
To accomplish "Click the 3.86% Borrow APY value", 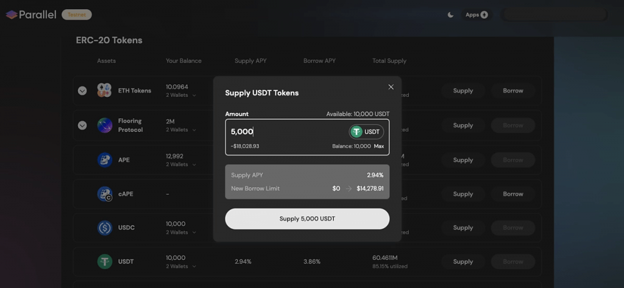I will (x=311, y=262).
